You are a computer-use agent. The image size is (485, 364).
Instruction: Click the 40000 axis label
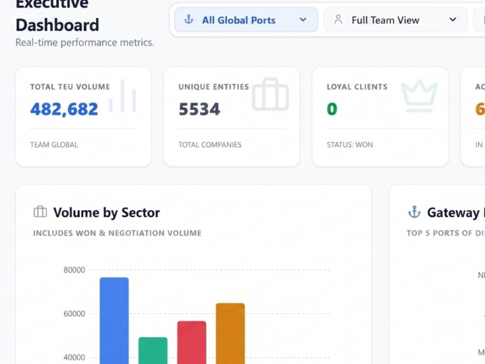click(x=74, y=358)
